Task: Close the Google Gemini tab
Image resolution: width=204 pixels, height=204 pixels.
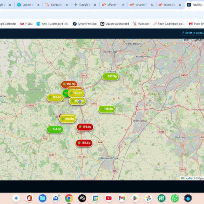Action: (95, 5)
